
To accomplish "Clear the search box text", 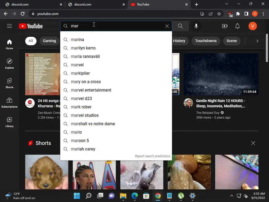I will [167, 26].
